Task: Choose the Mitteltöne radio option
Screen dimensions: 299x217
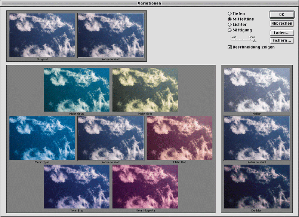Action: point(230,19)
